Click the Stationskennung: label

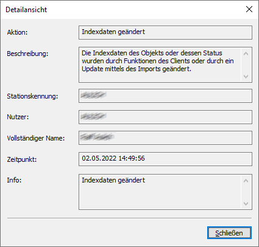pyautogui.click(x=32, y=96)
